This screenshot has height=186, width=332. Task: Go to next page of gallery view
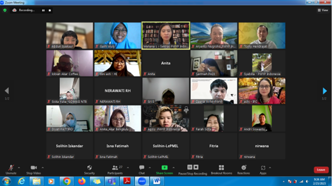point(325,91)
